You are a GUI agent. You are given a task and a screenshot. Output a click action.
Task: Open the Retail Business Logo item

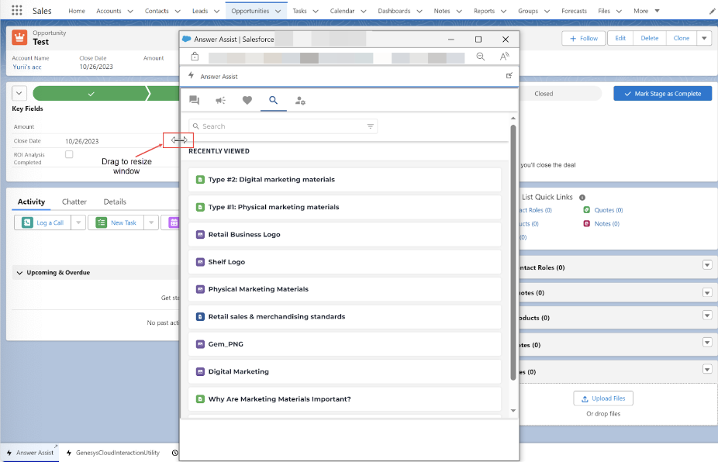click(344, 234)
